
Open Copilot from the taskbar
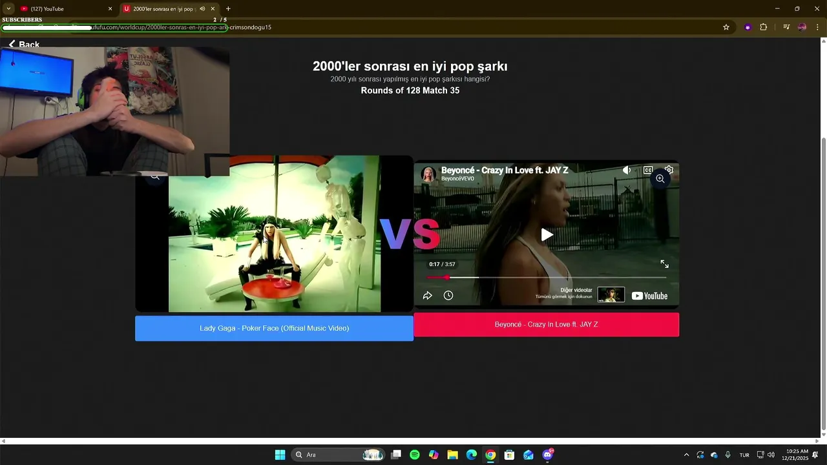(x=434, y=455)
